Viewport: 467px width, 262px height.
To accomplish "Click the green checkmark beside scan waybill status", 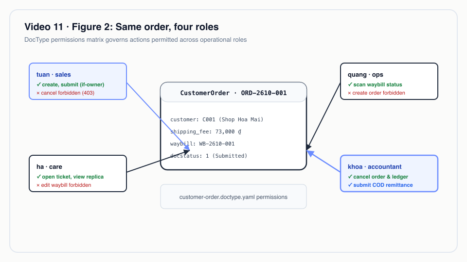I will 350,84.
